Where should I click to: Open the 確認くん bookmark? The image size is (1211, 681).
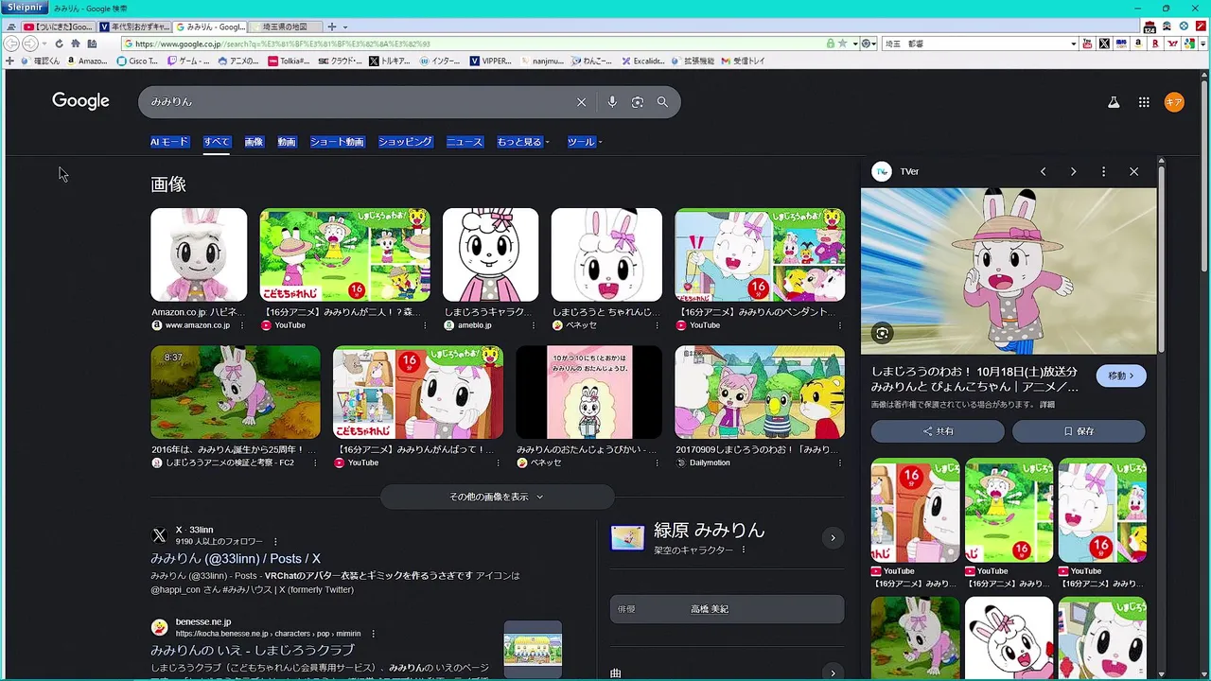tap(41, 61)
